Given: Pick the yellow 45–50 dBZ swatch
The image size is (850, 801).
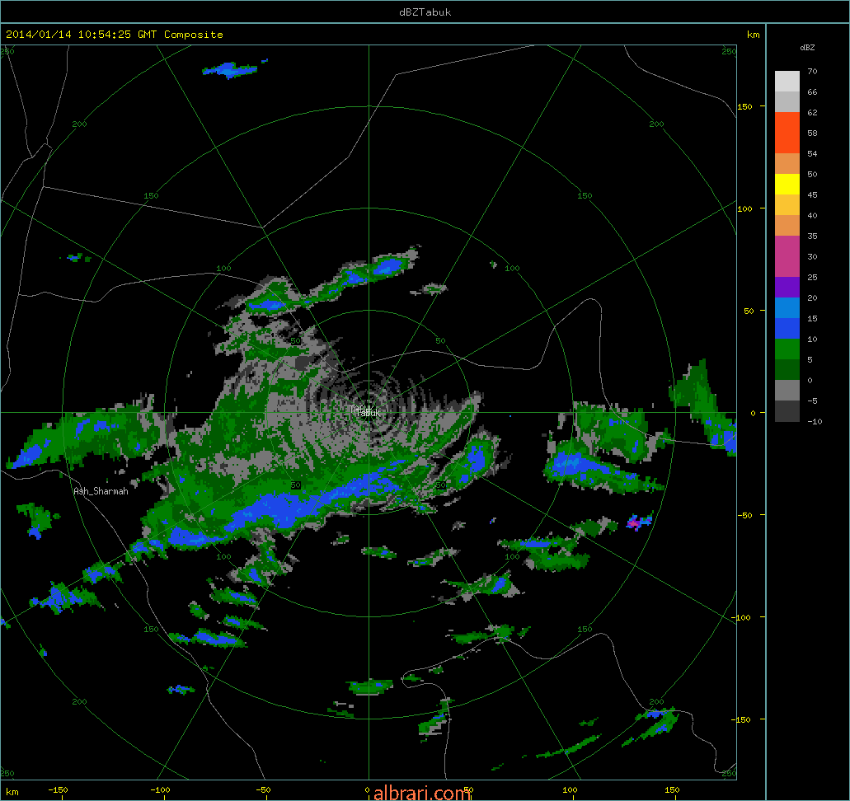Looking at the screenshot, I should coord(787,185).
